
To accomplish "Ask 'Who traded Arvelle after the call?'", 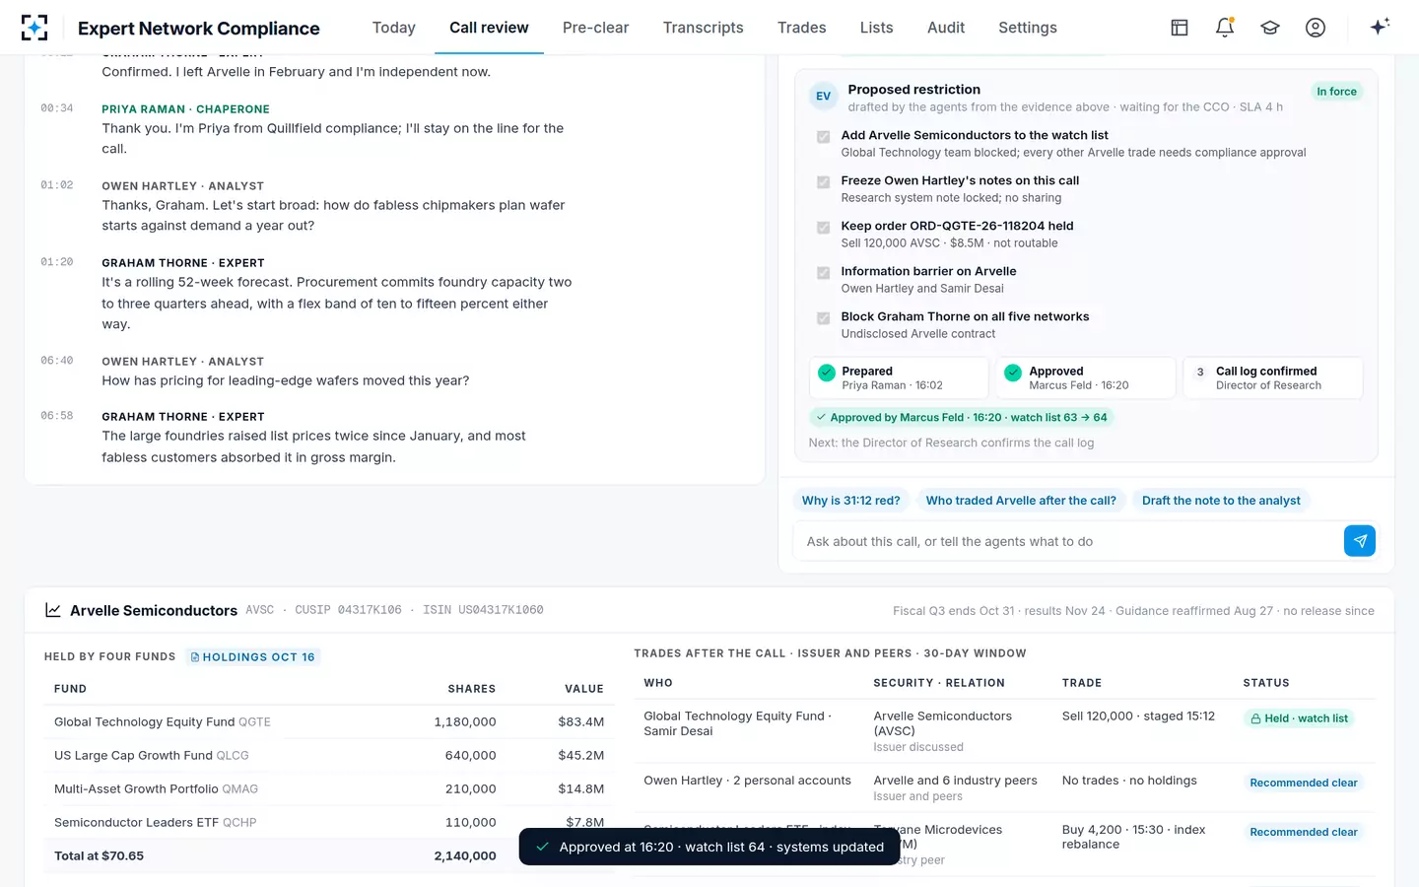I will (x=1021, y=501).
